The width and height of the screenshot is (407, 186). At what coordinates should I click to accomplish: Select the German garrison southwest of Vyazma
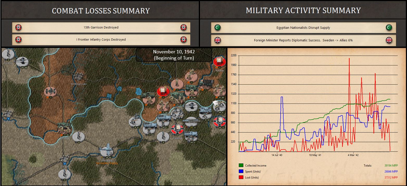click(163, 137)
